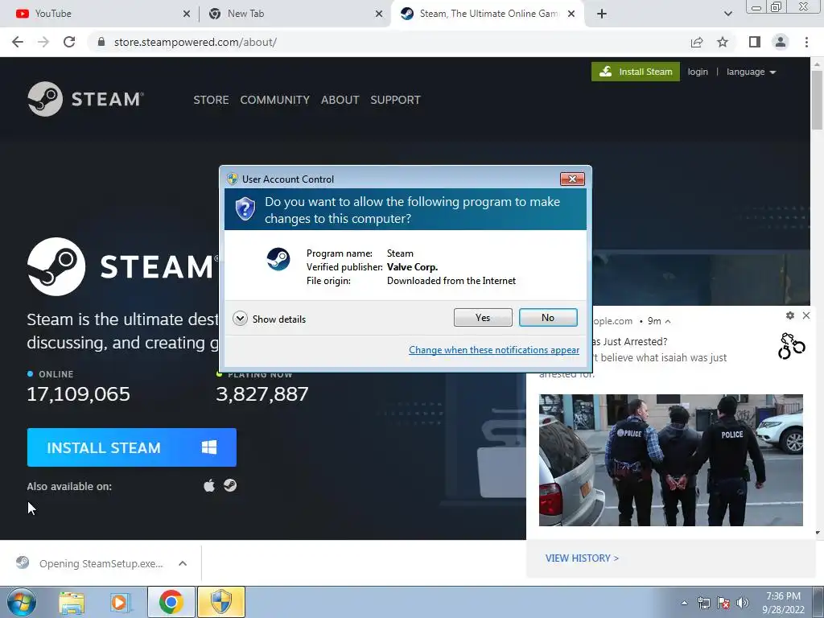Click the page vertical scrollbar thumb
The width and height of the screenshot is (824, 618).
click(817, 100)
